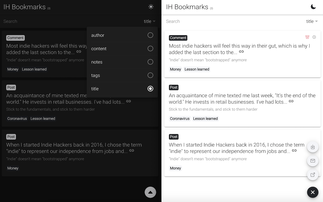Click Lesson learned tag beside Coronavirus, light panel

tap(205, 119)
